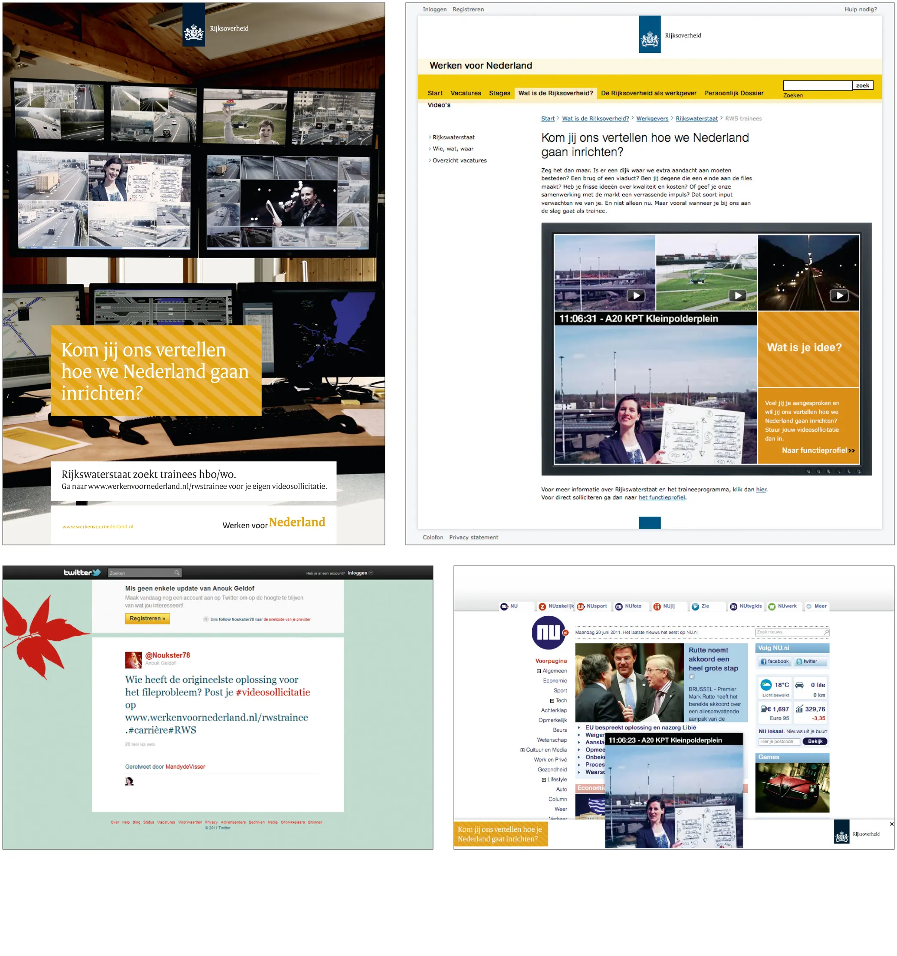Screen dimensions: 897x956
Task: Open the Vacatures tab on the yellow navigation bar
Action: coord(466,93)
